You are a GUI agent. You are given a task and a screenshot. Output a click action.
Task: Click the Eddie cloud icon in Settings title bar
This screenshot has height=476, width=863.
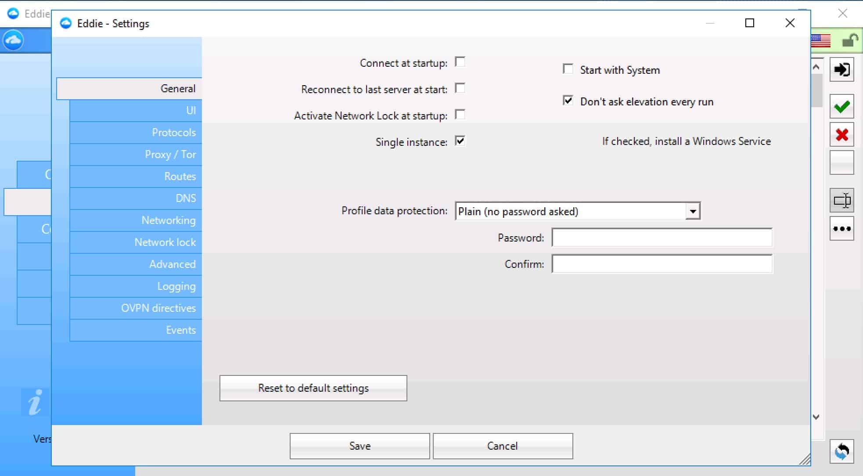[66, 23]
